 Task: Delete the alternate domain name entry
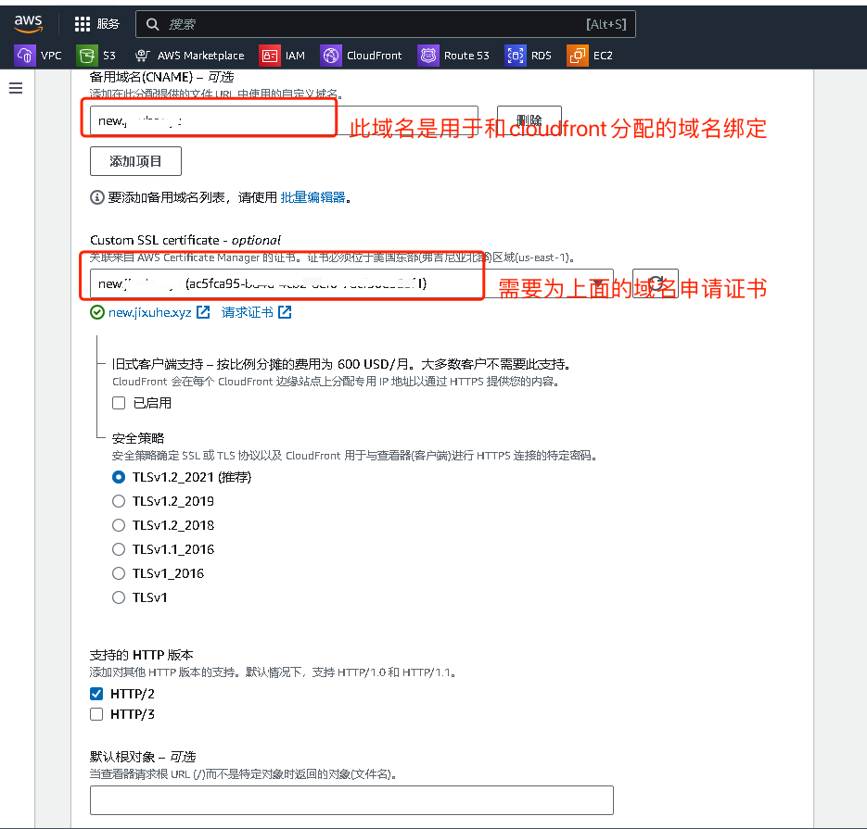[x=529, y=120]
